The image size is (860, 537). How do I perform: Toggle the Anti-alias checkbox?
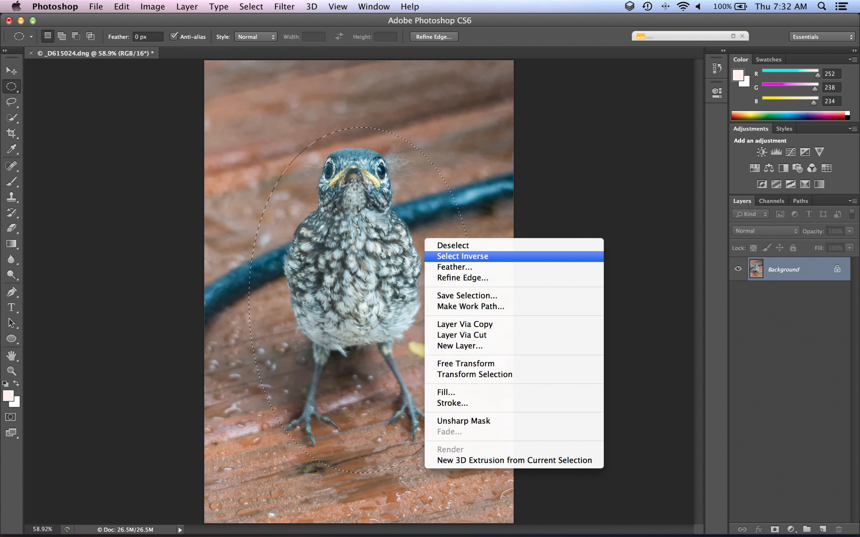174,36
